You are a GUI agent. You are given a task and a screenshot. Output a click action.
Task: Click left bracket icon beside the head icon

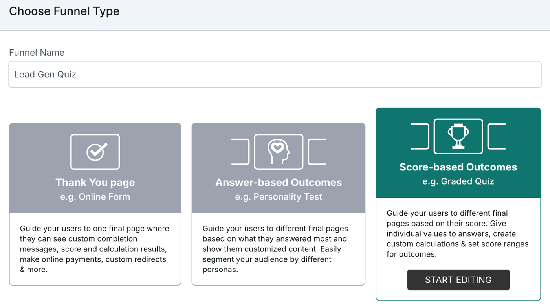click(240, 152)
